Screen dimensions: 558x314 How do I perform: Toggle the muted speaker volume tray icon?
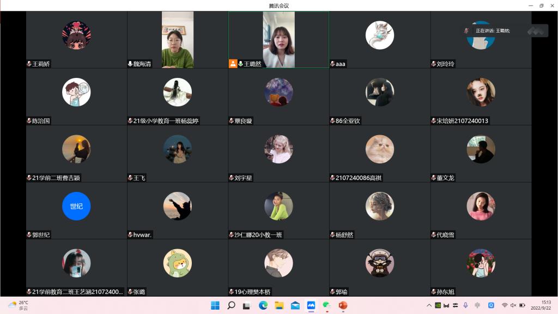click(513, 305)
